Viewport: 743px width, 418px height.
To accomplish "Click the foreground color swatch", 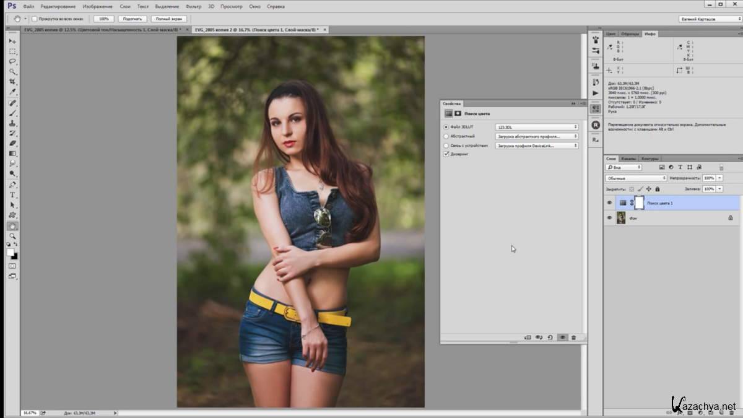I will [x=11, y=252].
